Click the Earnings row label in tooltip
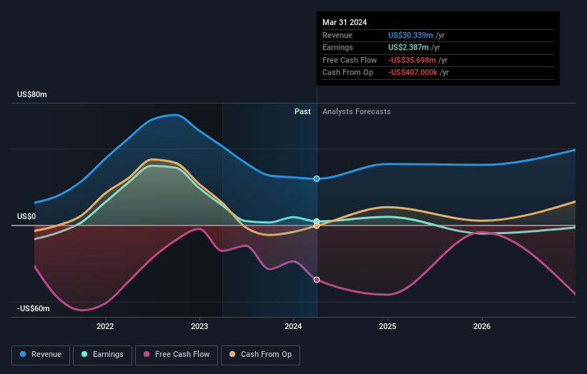The height and width of the screenshot is (374, 587). [x=337, y=47]
